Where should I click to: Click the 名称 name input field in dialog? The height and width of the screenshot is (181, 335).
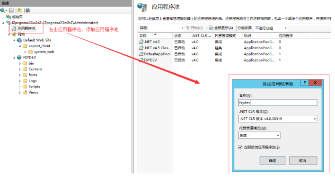[278, 103]
